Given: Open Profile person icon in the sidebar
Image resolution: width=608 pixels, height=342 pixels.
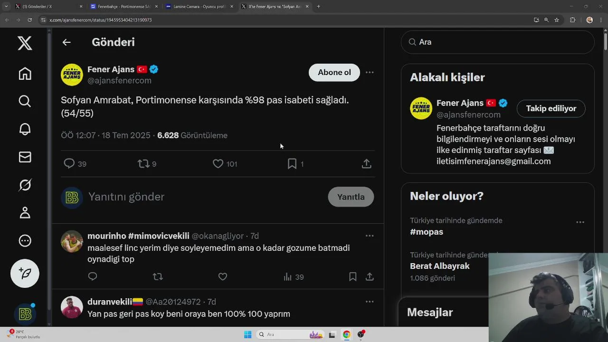Looking at the screenshot, I should point(25,213).
